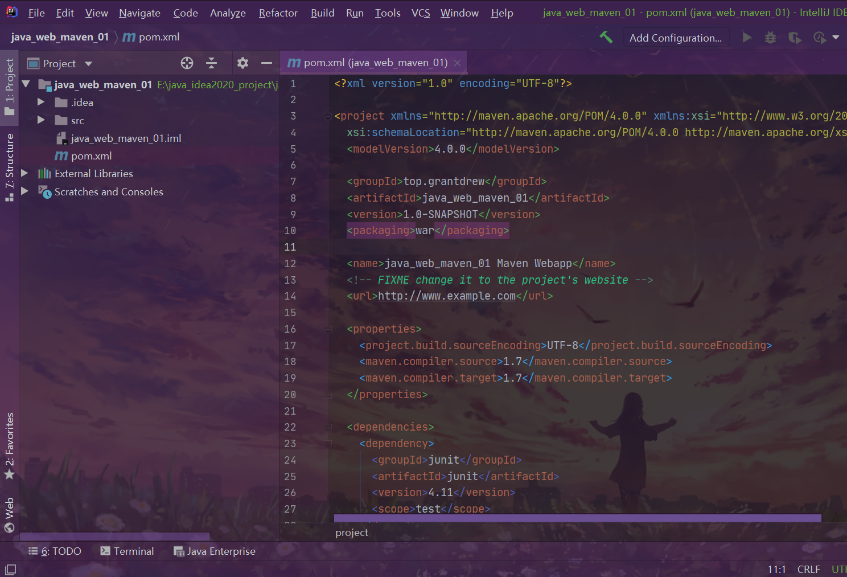Click Add Configuration button
Image resolution: width=847 pixels, height=577 pixels.
675,38
